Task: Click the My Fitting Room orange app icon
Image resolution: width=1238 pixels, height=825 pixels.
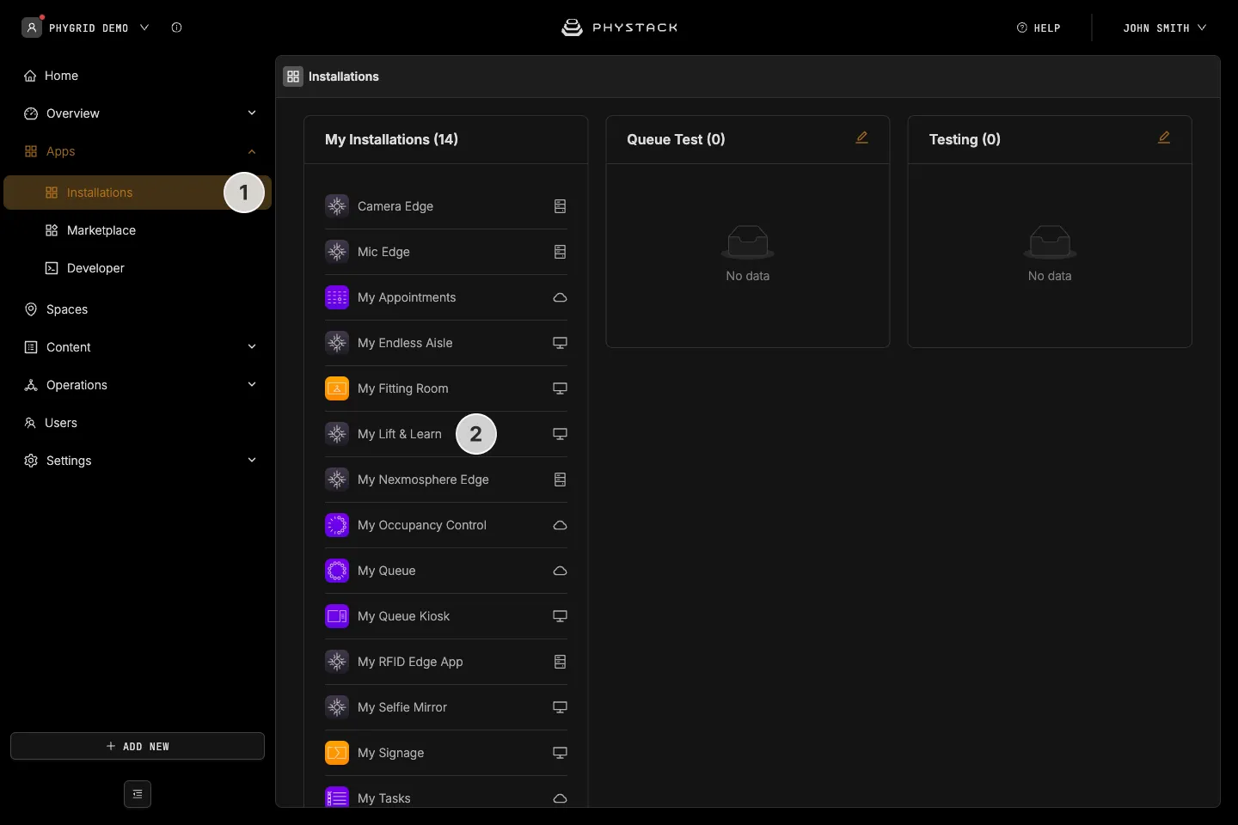Action: (337, 388)
